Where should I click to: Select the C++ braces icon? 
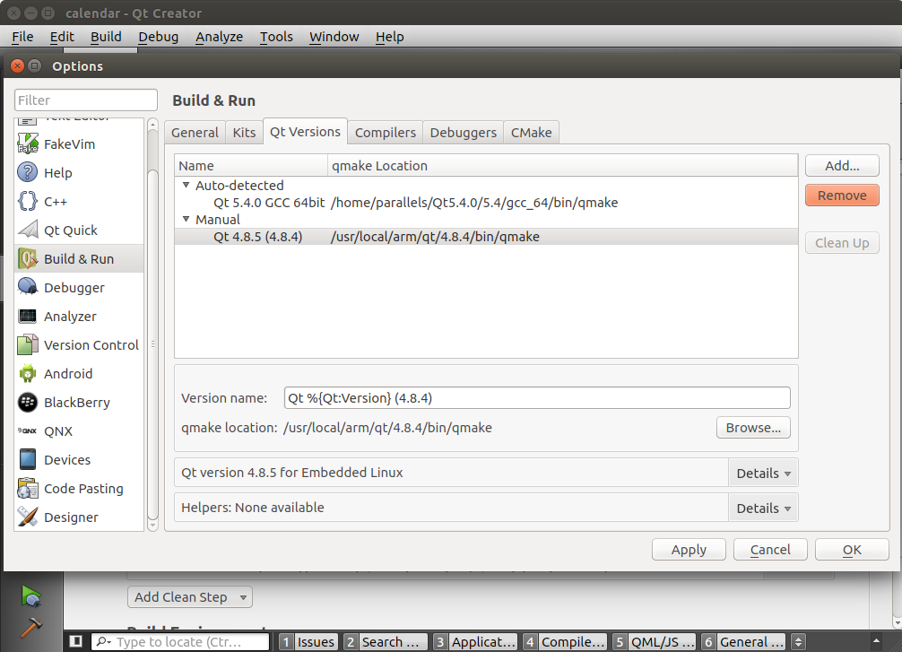[x=28, y=202]
